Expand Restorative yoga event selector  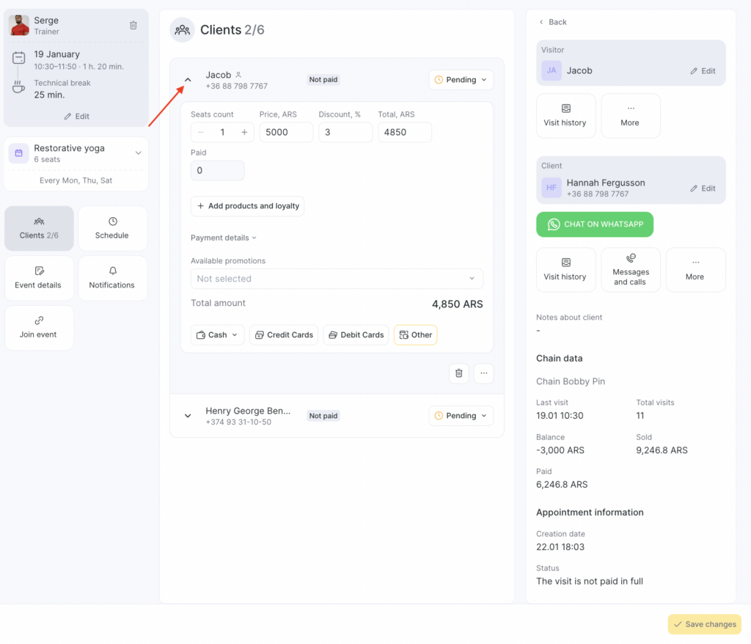click(x=138, y=153)
